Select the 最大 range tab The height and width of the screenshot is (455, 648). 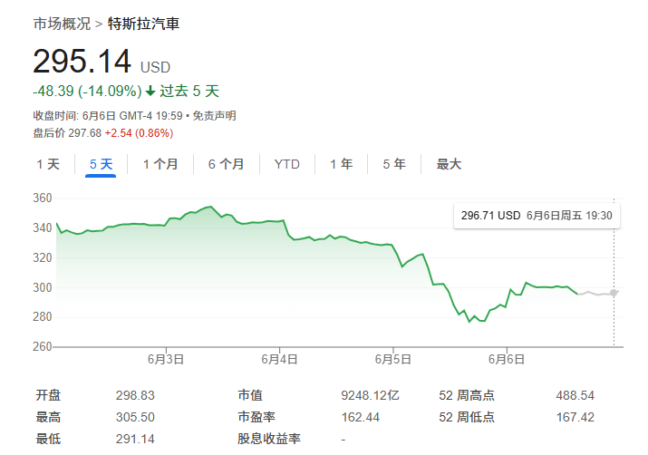pos(449,164)
